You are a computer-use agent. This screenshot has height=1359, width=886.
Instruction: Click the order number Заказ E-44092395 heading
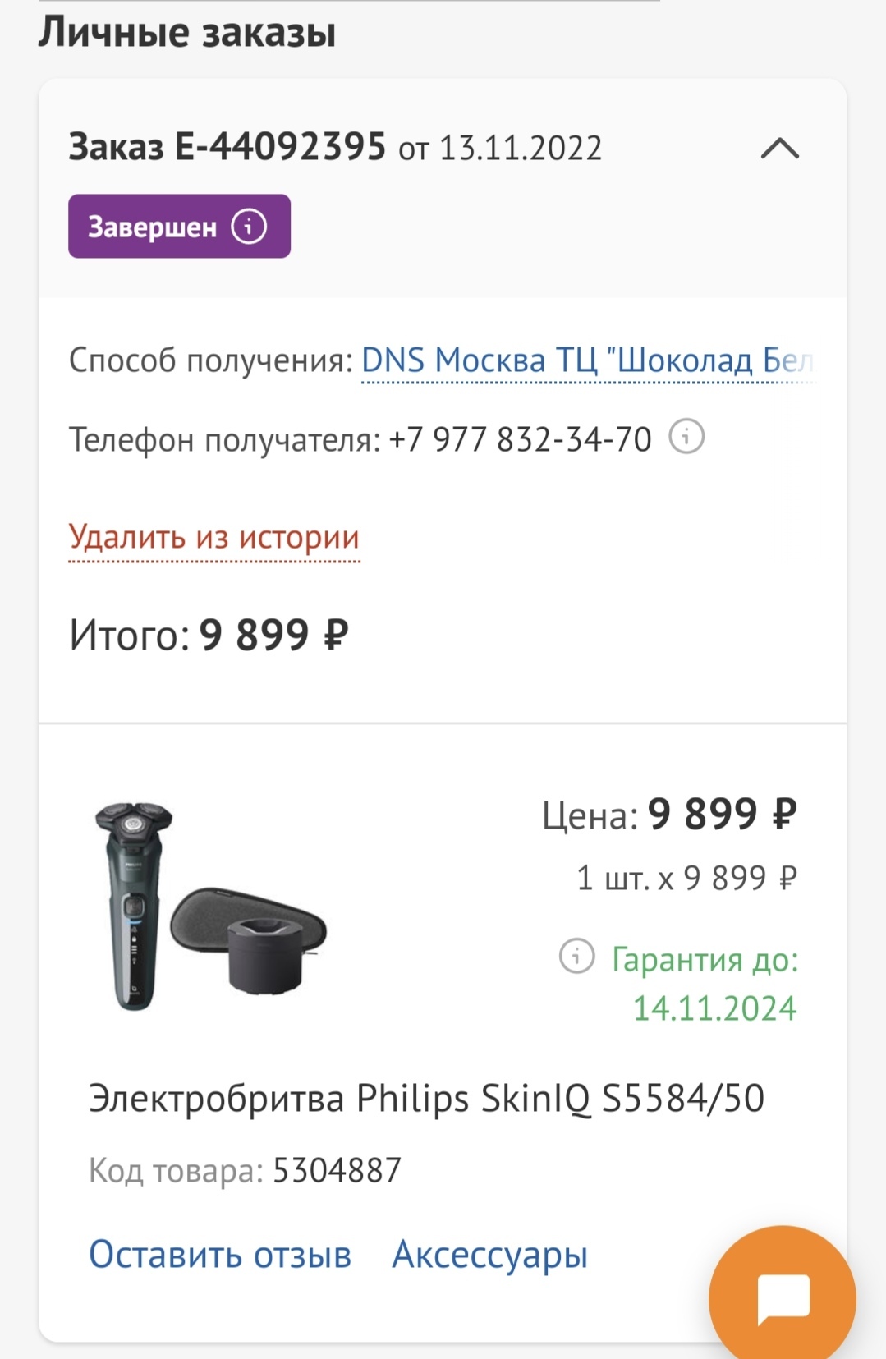click(227, 148)
